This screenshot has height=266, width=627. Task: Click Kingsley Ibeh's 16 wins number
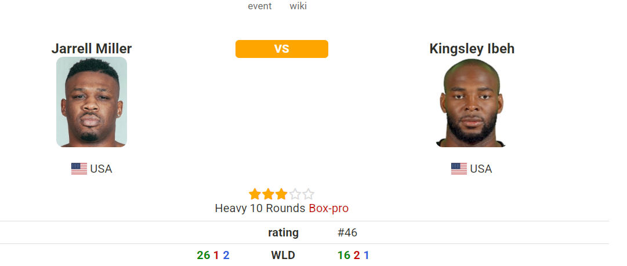click(344, 255)
